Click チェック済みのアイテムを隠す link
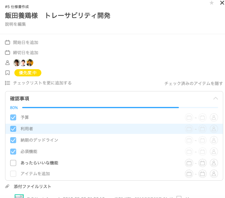 tap(194, 84)
